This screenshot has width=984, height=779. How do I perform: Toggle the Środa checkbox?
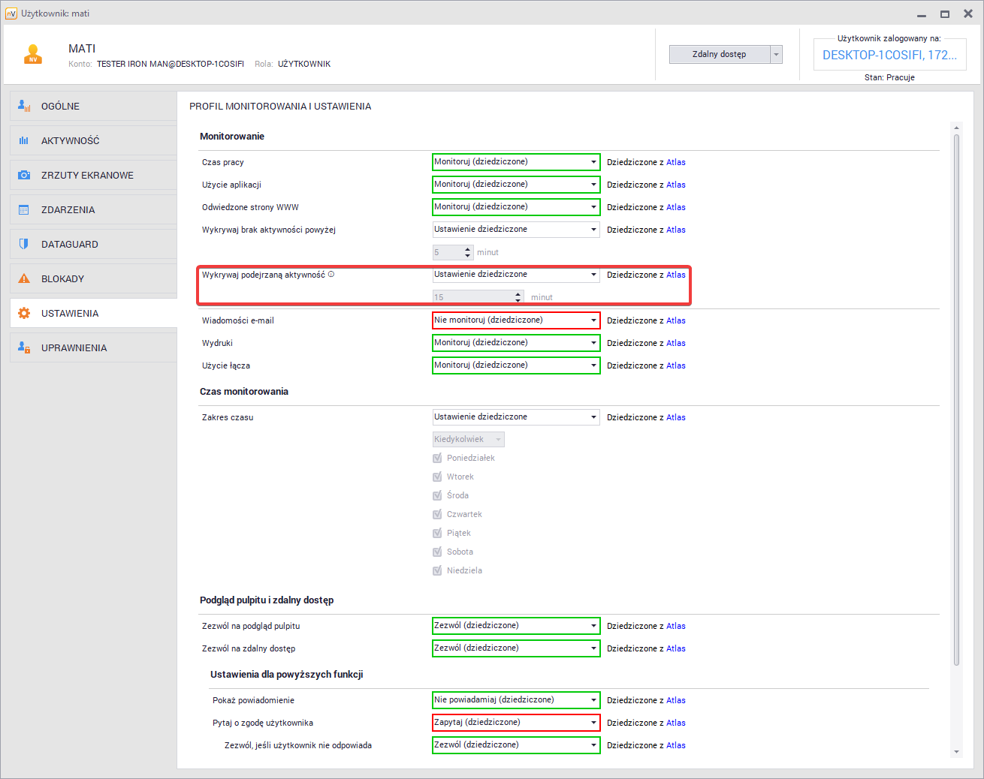point(437,495)
